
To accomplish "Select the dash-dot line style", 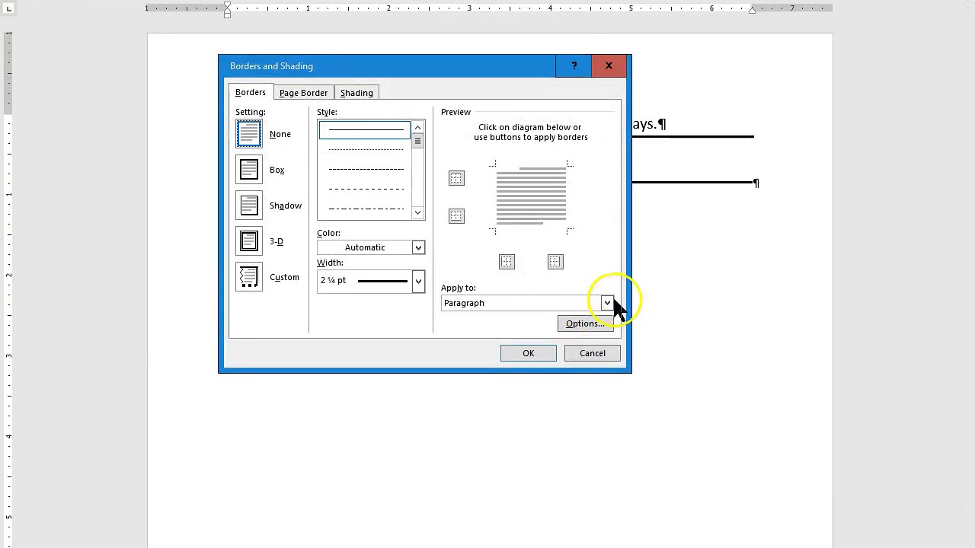I will pyautogui.click(x=366, y=209).
